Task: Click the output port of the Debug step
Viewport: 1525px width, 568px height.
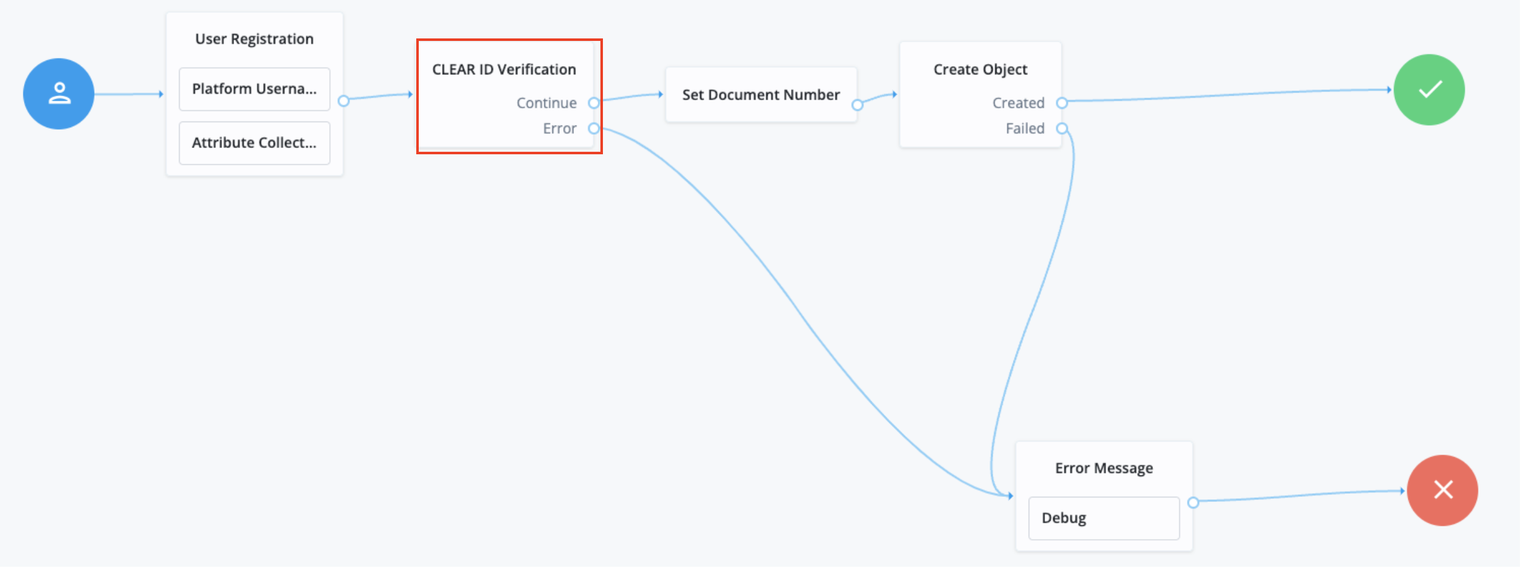Action: [1193, 503]
